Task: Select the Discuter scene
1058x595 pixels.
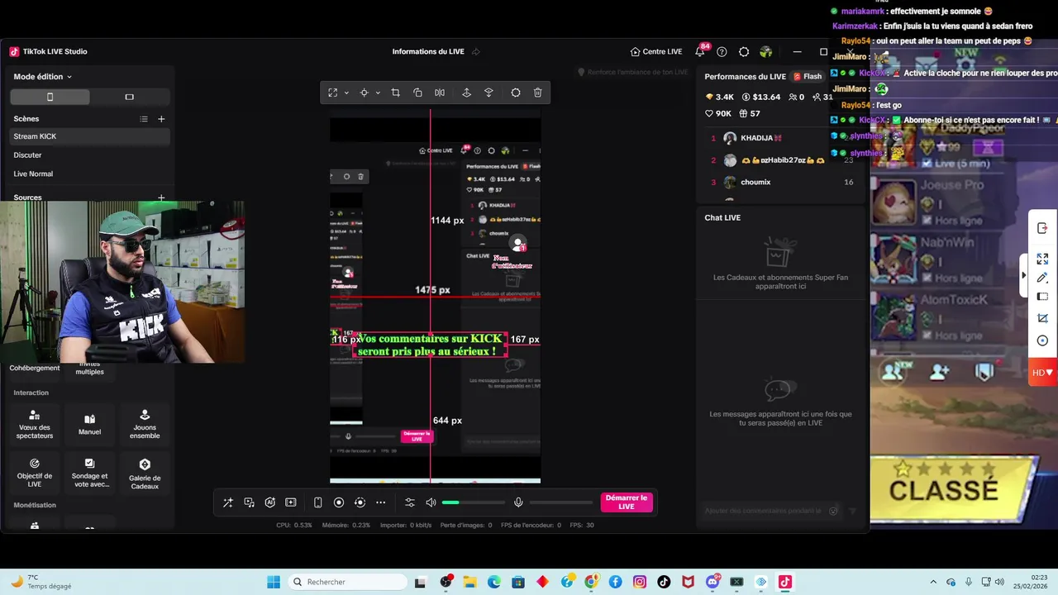Action: pos(90,155)
